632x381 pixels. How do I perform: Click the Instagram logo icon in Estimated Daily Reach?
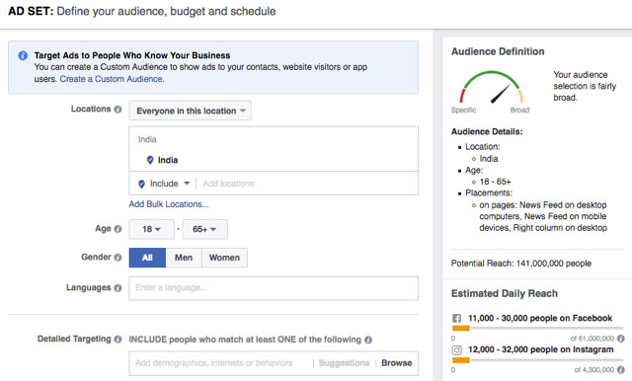point(456,350)
